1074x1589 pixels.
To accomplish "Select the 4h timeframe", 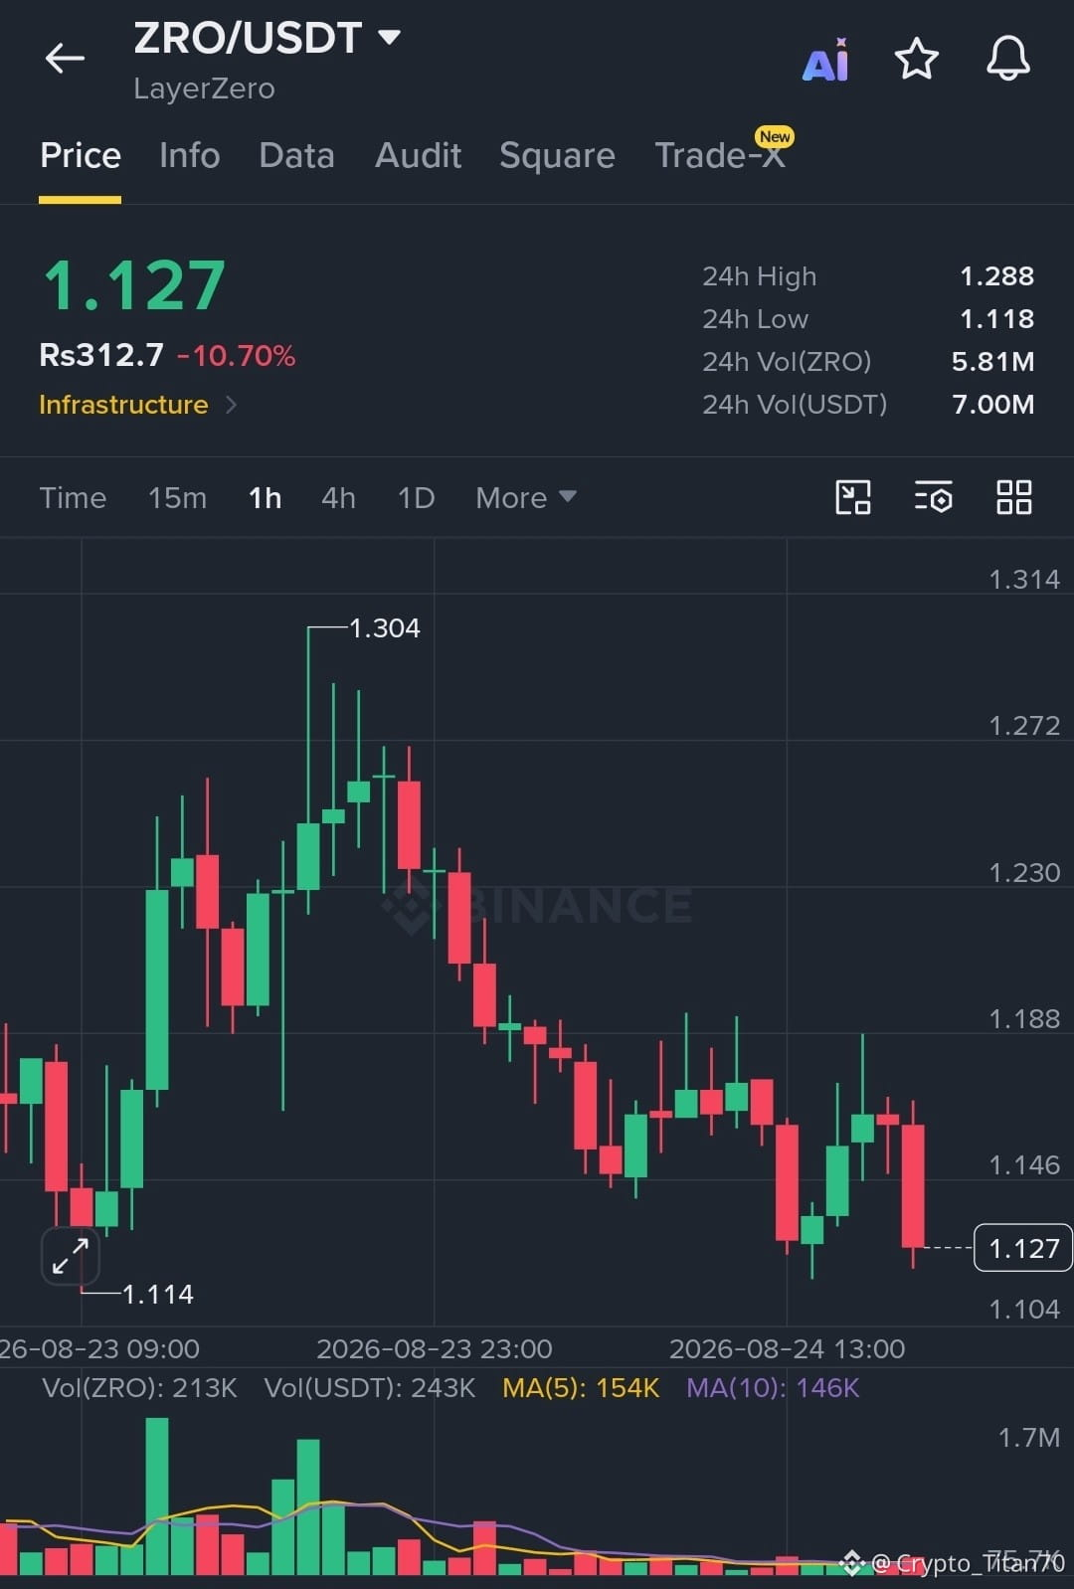I will 338,497.
